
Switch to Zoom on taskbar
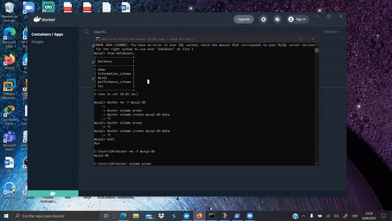coord(250,215)
